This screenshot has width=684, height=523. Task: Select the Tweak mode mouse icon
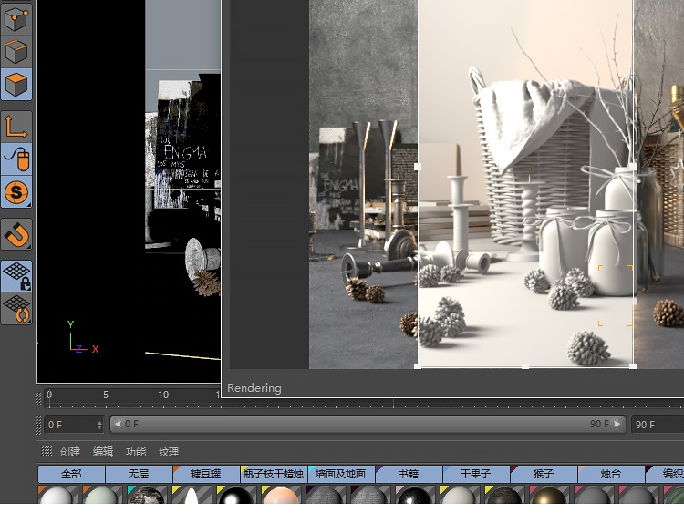tap(16, 159)
